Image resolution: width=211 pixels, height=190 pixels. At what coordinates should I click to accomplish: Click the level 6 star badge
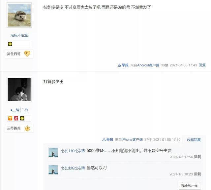coord(27,128)
